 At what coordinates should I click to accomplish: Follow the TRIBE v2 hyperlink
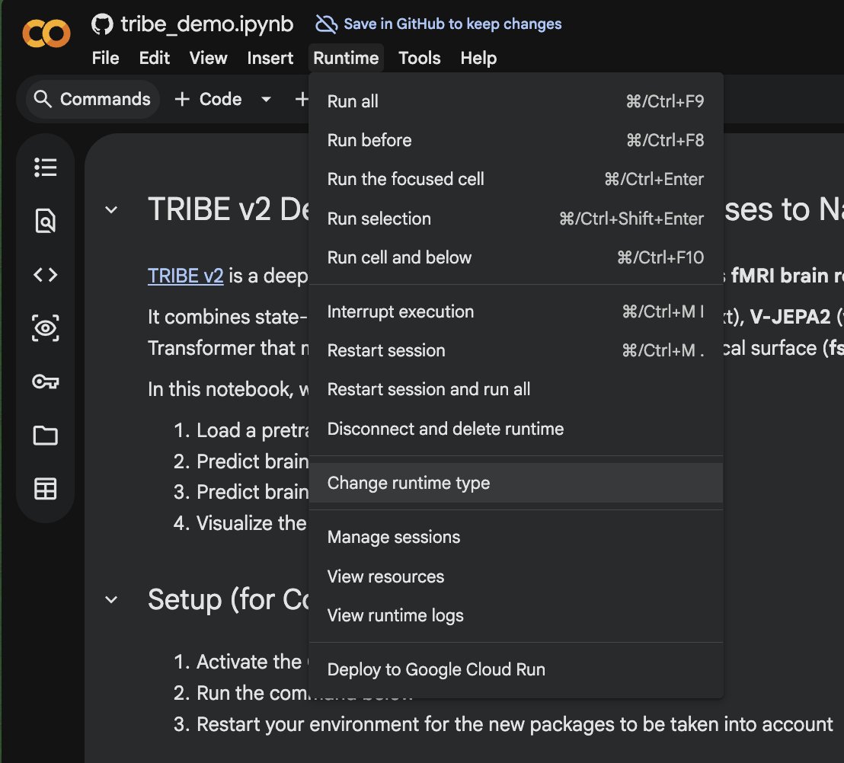185,276
